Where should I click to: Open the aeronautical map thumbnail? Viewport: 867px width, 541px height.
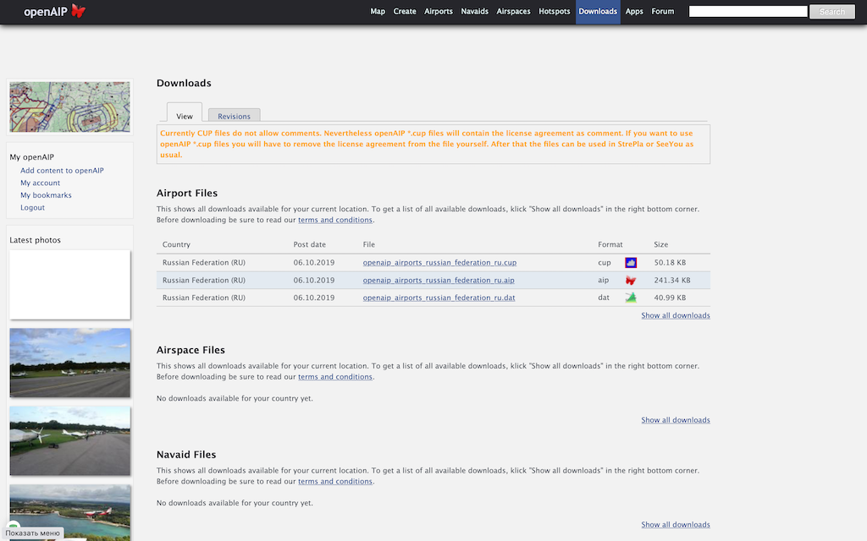69,107
